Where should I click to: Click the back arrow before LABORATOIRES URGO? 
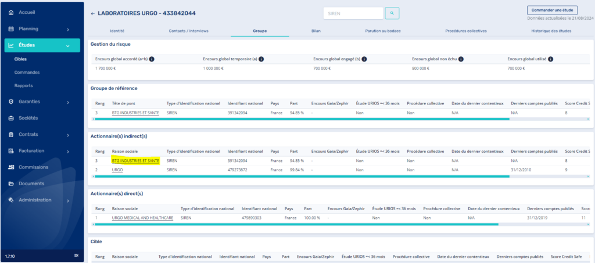(x=92, y=13)
